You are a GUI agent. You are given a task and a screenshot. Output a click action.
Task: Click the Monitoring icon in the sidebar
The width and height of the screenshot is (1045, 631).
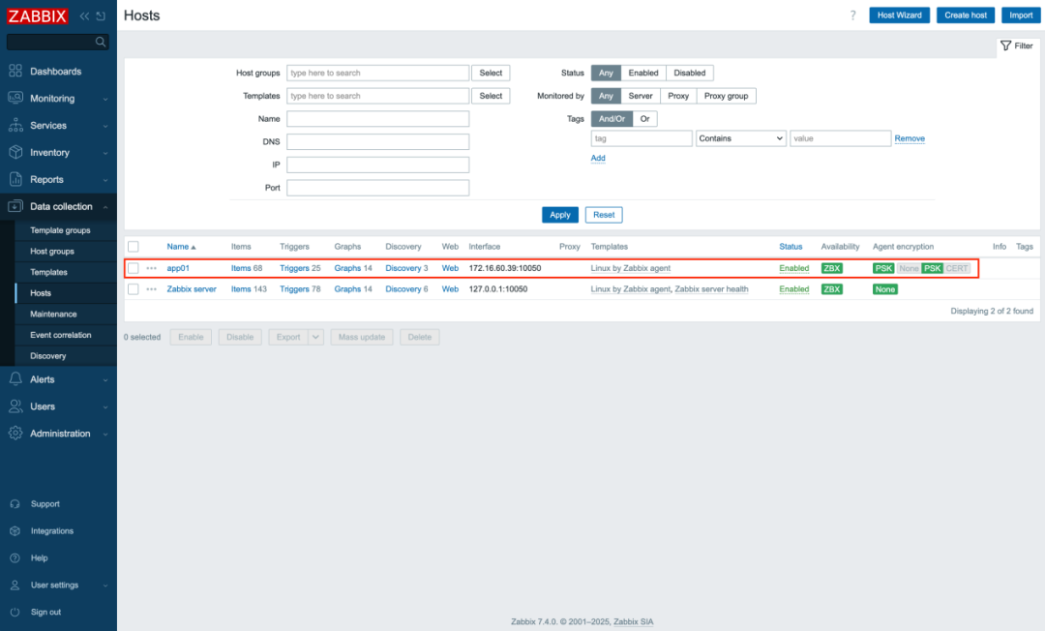tap(15, 98)
